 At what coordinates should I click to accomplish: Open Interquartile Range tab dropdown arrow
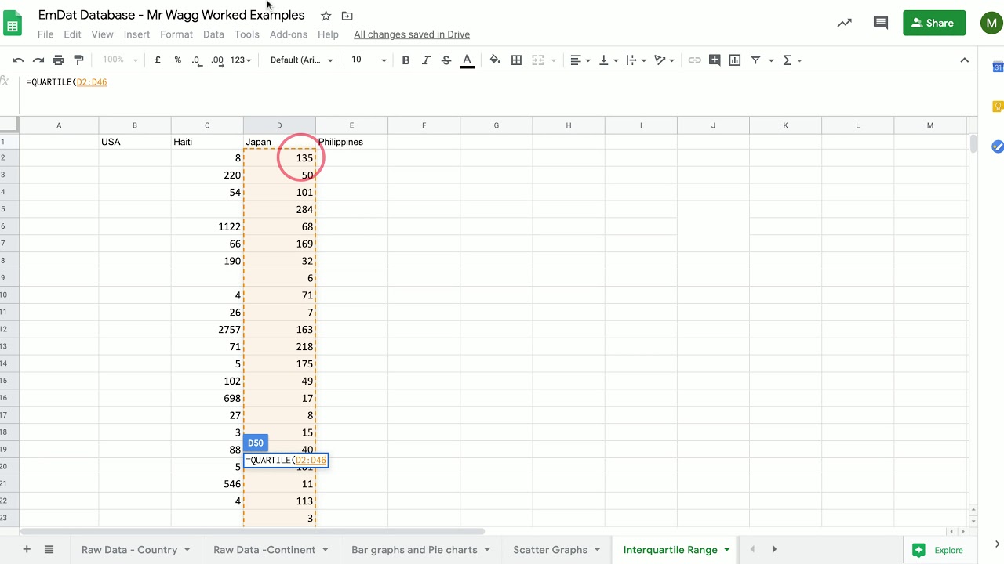point(727,550)
